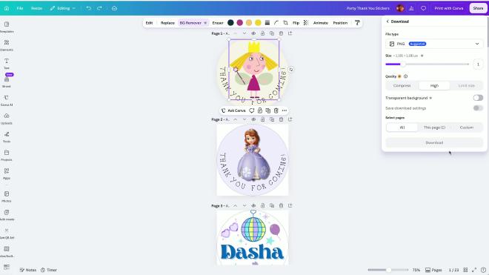Image resolution: width=489 pixels, height=275 pixels.
Task: Click the Share button
Action: tap(478, 8)
